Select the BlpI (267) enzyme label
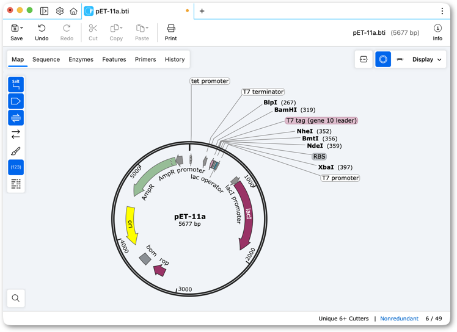The image size is (457, 332). [279, 103]
